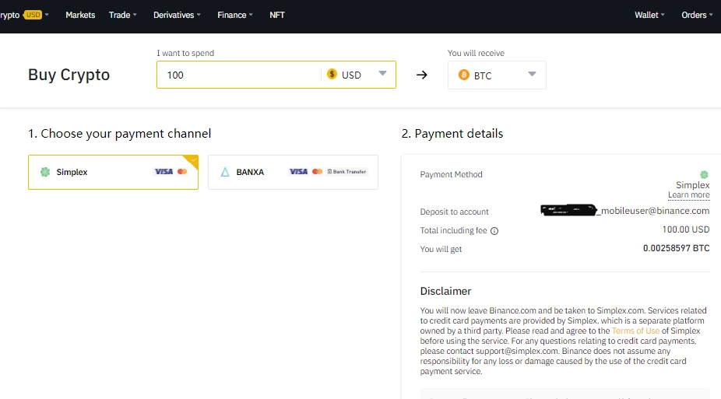
Task: Select the Simplex payment channel
Action: pyautogui.click(x=113, y=172)
